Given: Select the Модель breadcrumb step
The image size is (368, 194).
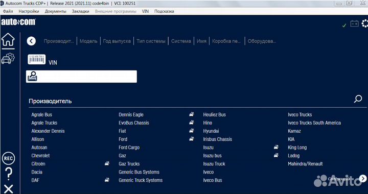Looking at the screenshot, I should [88, 41].
